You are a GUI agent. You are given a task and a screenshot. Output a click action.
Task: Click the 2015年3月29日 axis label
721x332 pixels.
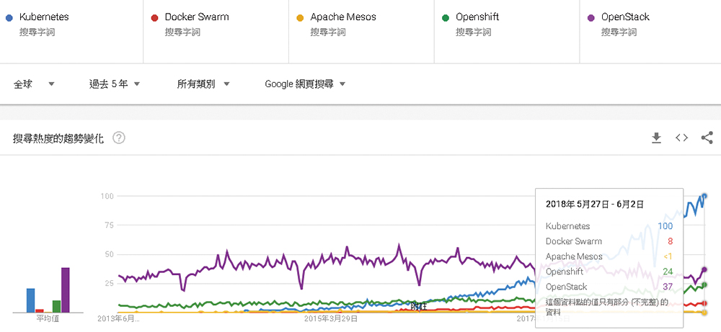pos(332,318)
